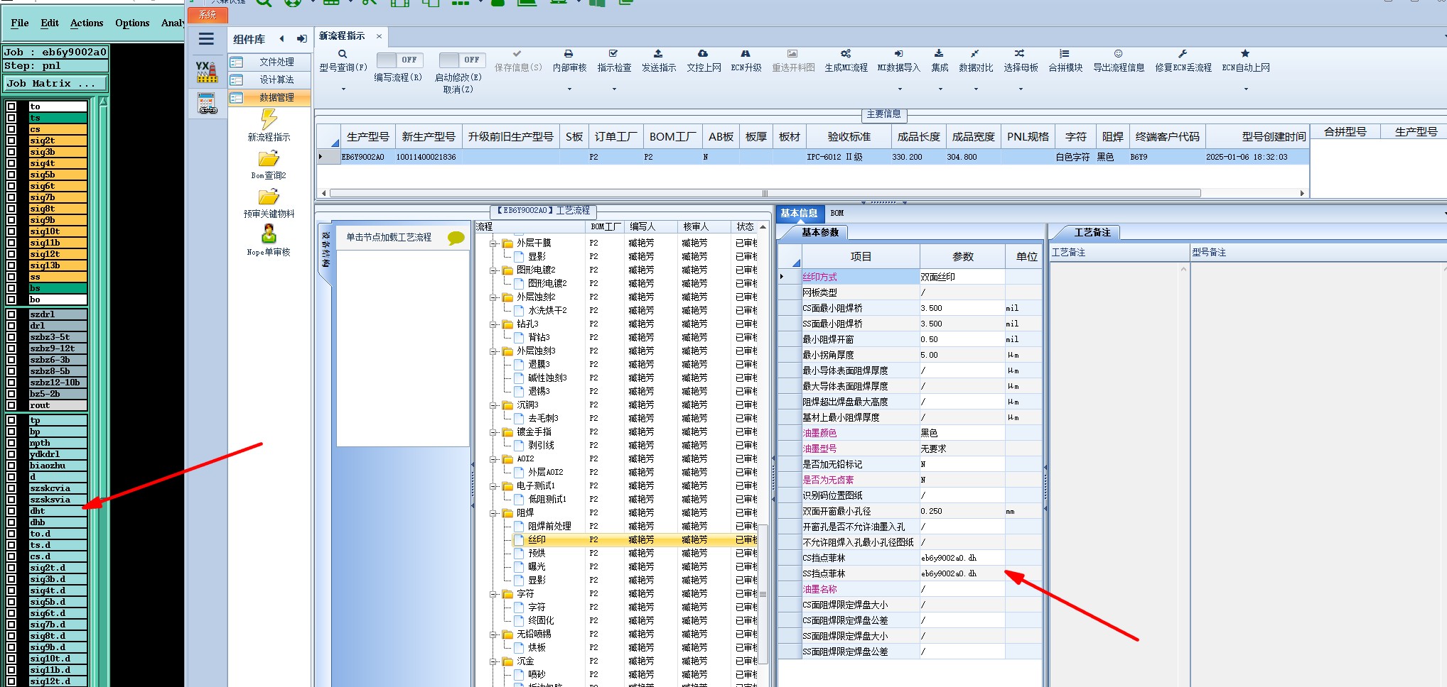Open the dropdown arrow under MI数据导入
The width and height of the screenshot is (1447, 687).
click(900, 89)
